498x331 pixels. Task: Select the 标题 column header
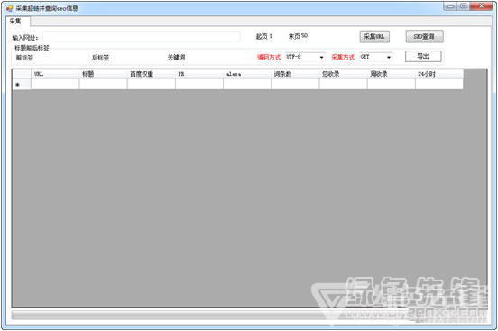(103, 74)
